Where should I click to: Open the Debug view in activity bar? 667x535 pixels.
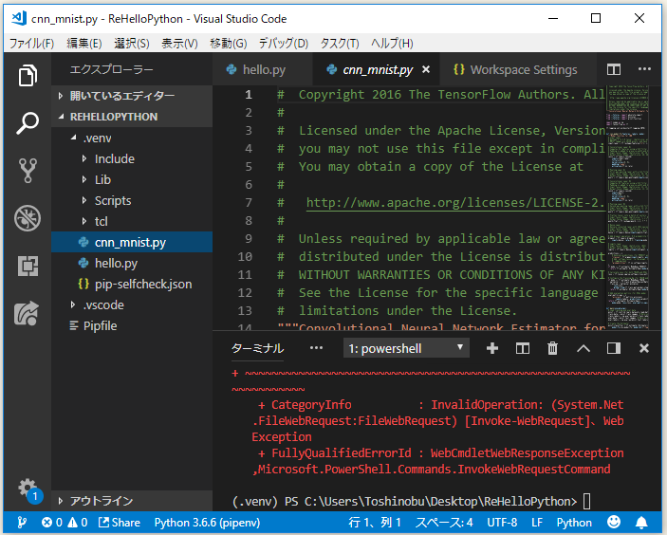click(x=28, y=218)
